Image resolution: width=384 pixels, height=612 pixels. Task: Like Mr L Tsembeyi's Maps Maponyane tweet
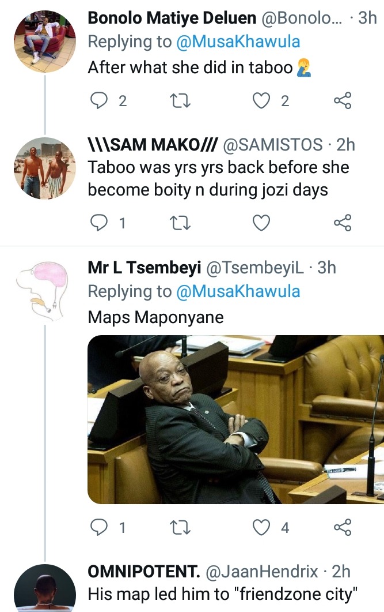261,528
